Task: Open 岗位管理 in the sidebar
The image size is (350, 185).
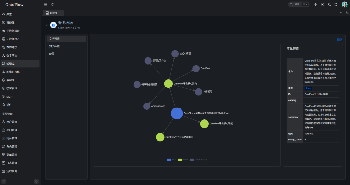Action: (20, 138)
